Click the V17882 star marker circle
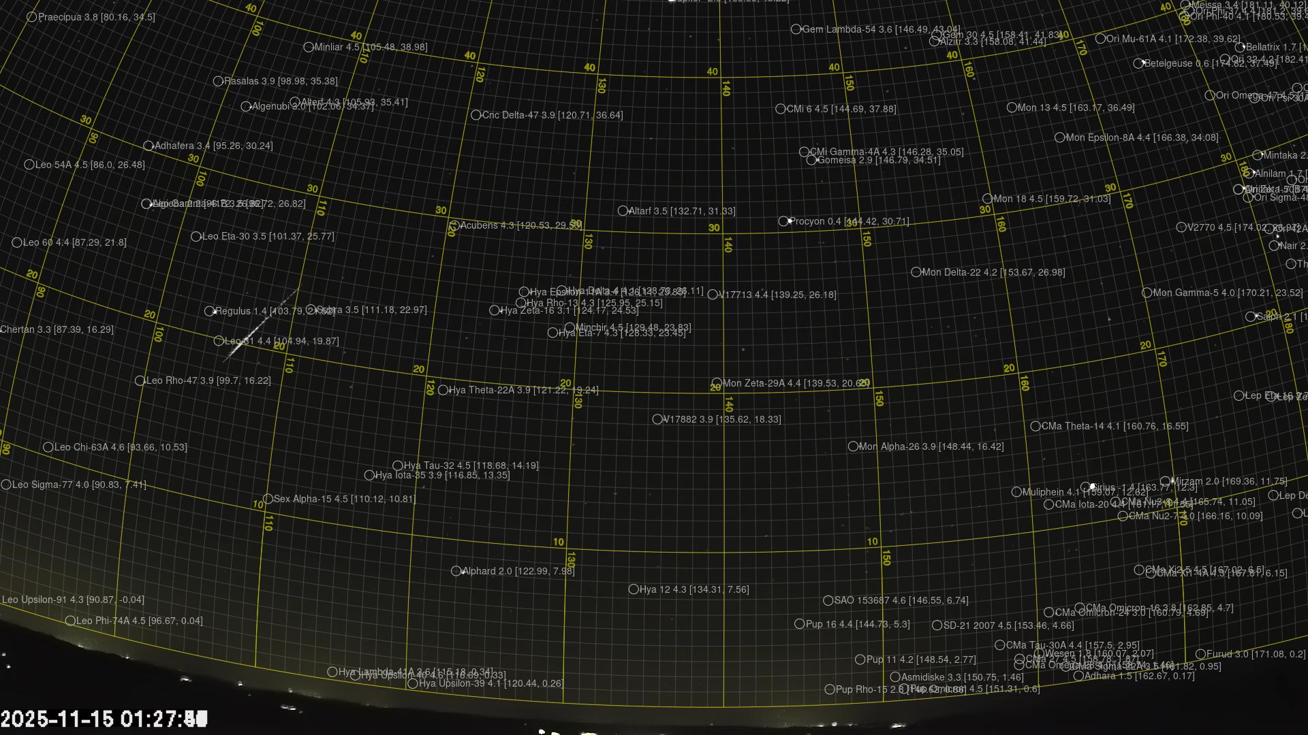The width and height of the screenshot is (1308, 735). click(657, 419)
